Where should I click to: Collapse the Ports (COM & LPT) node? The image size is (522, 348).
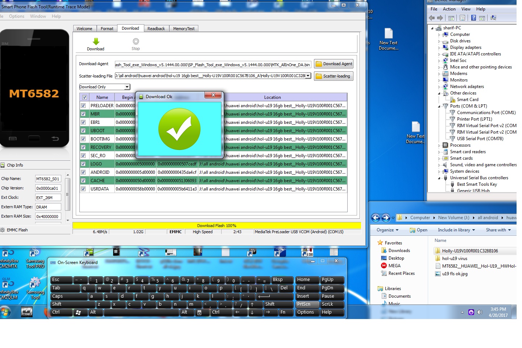pyautogui.click(x=439, y=106)
